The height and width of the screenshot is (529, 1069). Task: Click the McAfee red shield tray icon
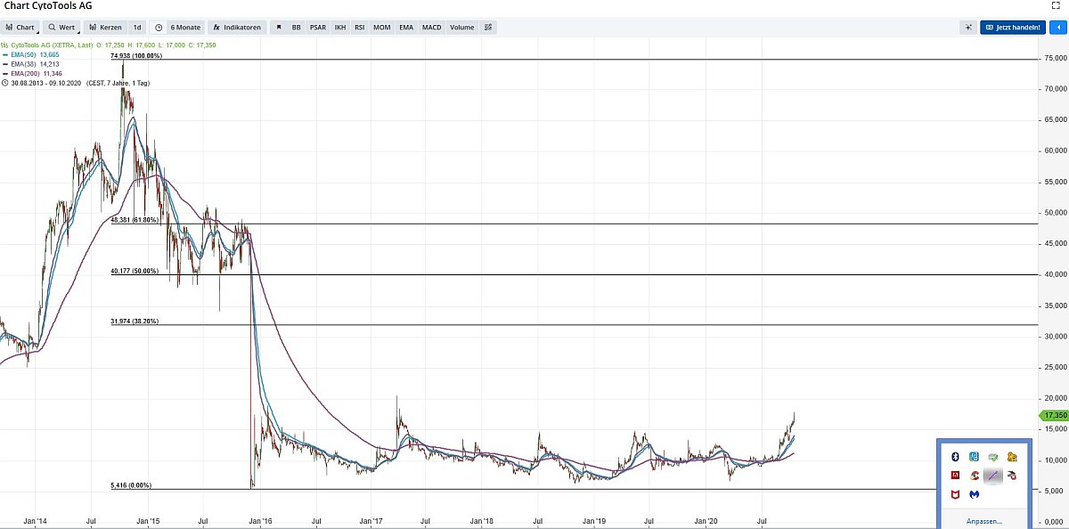(954, 494)
